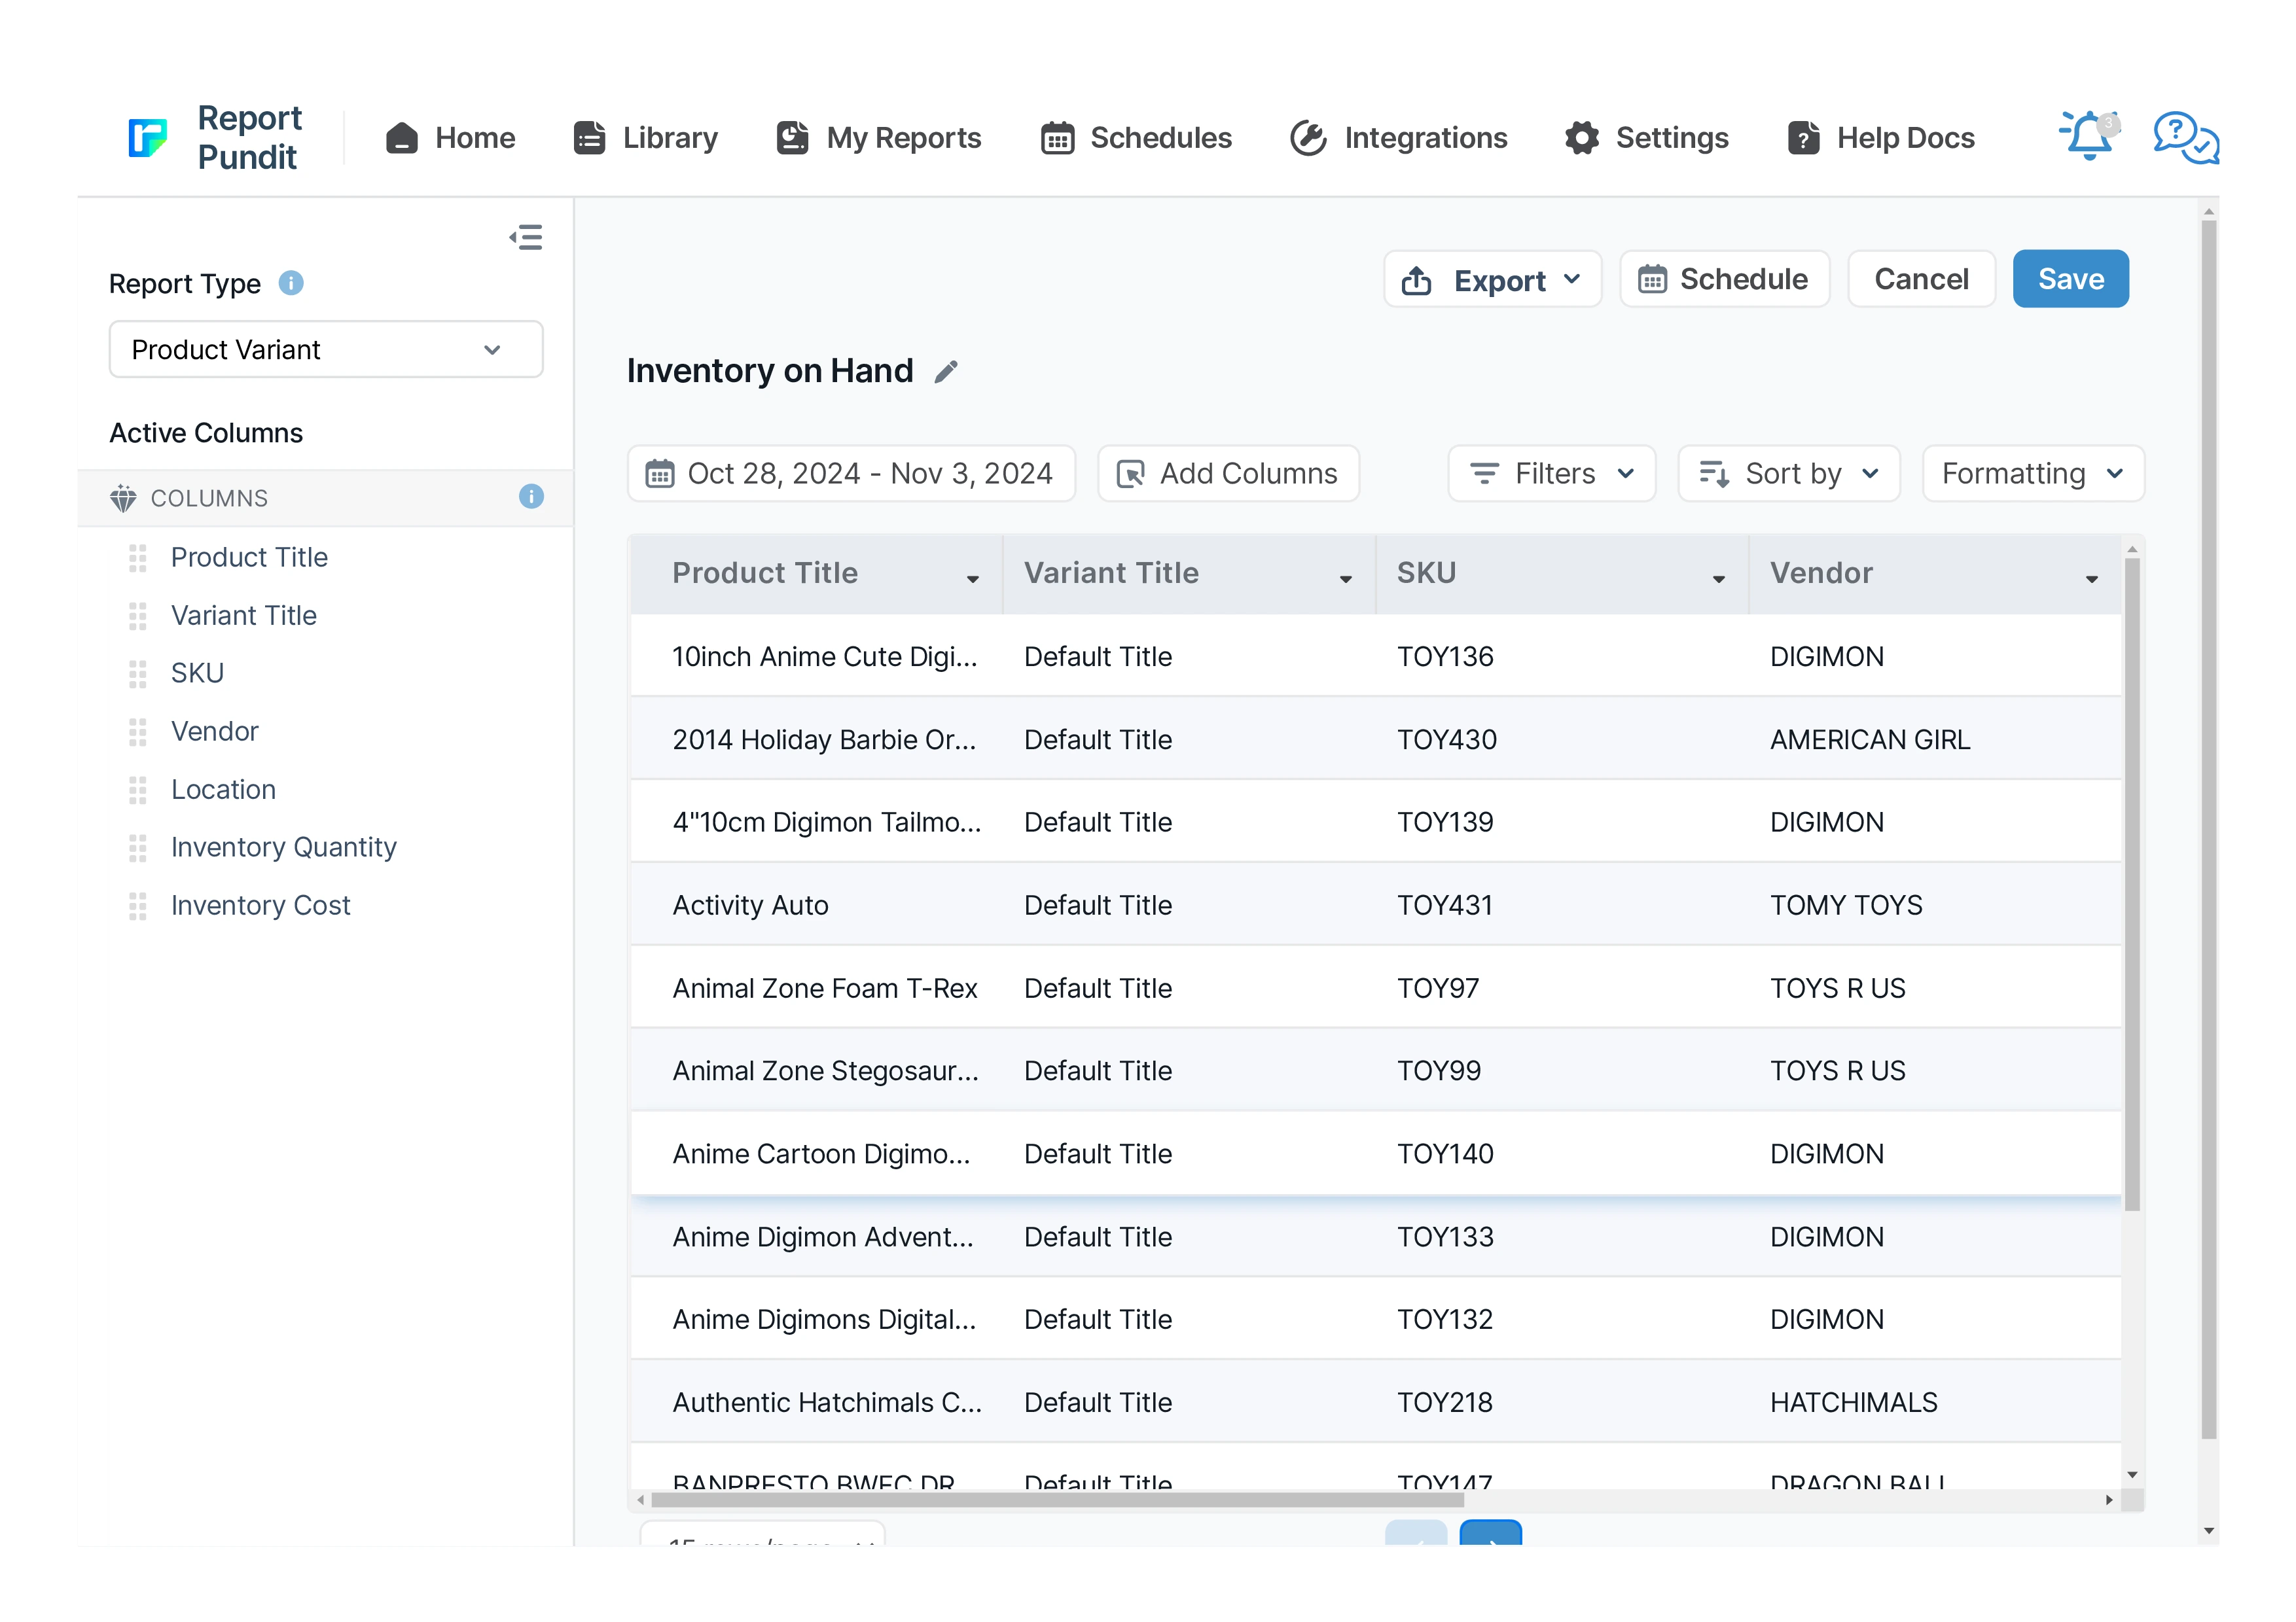
Task: Collapse the left sidebar panel icon
Action: point(526,237)
